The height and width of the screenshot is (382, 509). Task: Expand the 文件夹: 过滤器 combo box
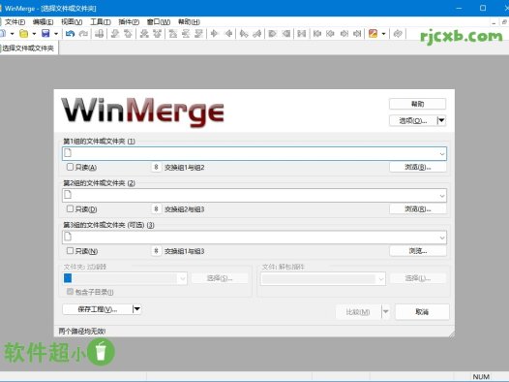183,278
